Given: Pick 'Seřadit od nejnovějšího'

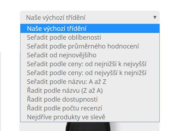Looking at the screenshot, I should pyautogui.click(x=90, y=55).
